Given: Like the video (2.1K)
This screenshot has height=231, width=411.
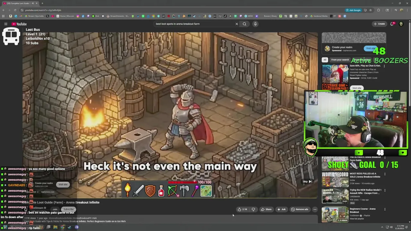Looking at the screenshot, I should tap(242, 209).
